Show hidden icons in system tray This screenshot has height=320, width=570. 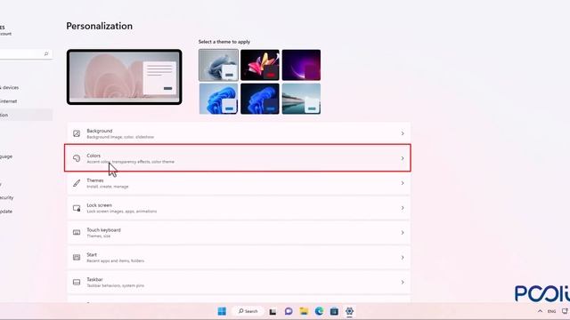[540, 311]
